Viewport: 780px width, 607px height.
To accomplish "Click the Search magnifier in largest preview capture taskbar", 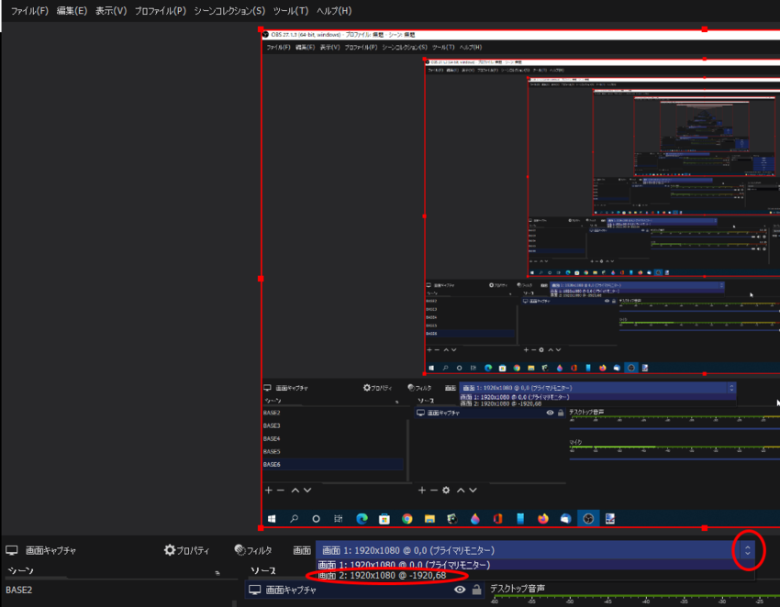I will (x=294, y=518).
